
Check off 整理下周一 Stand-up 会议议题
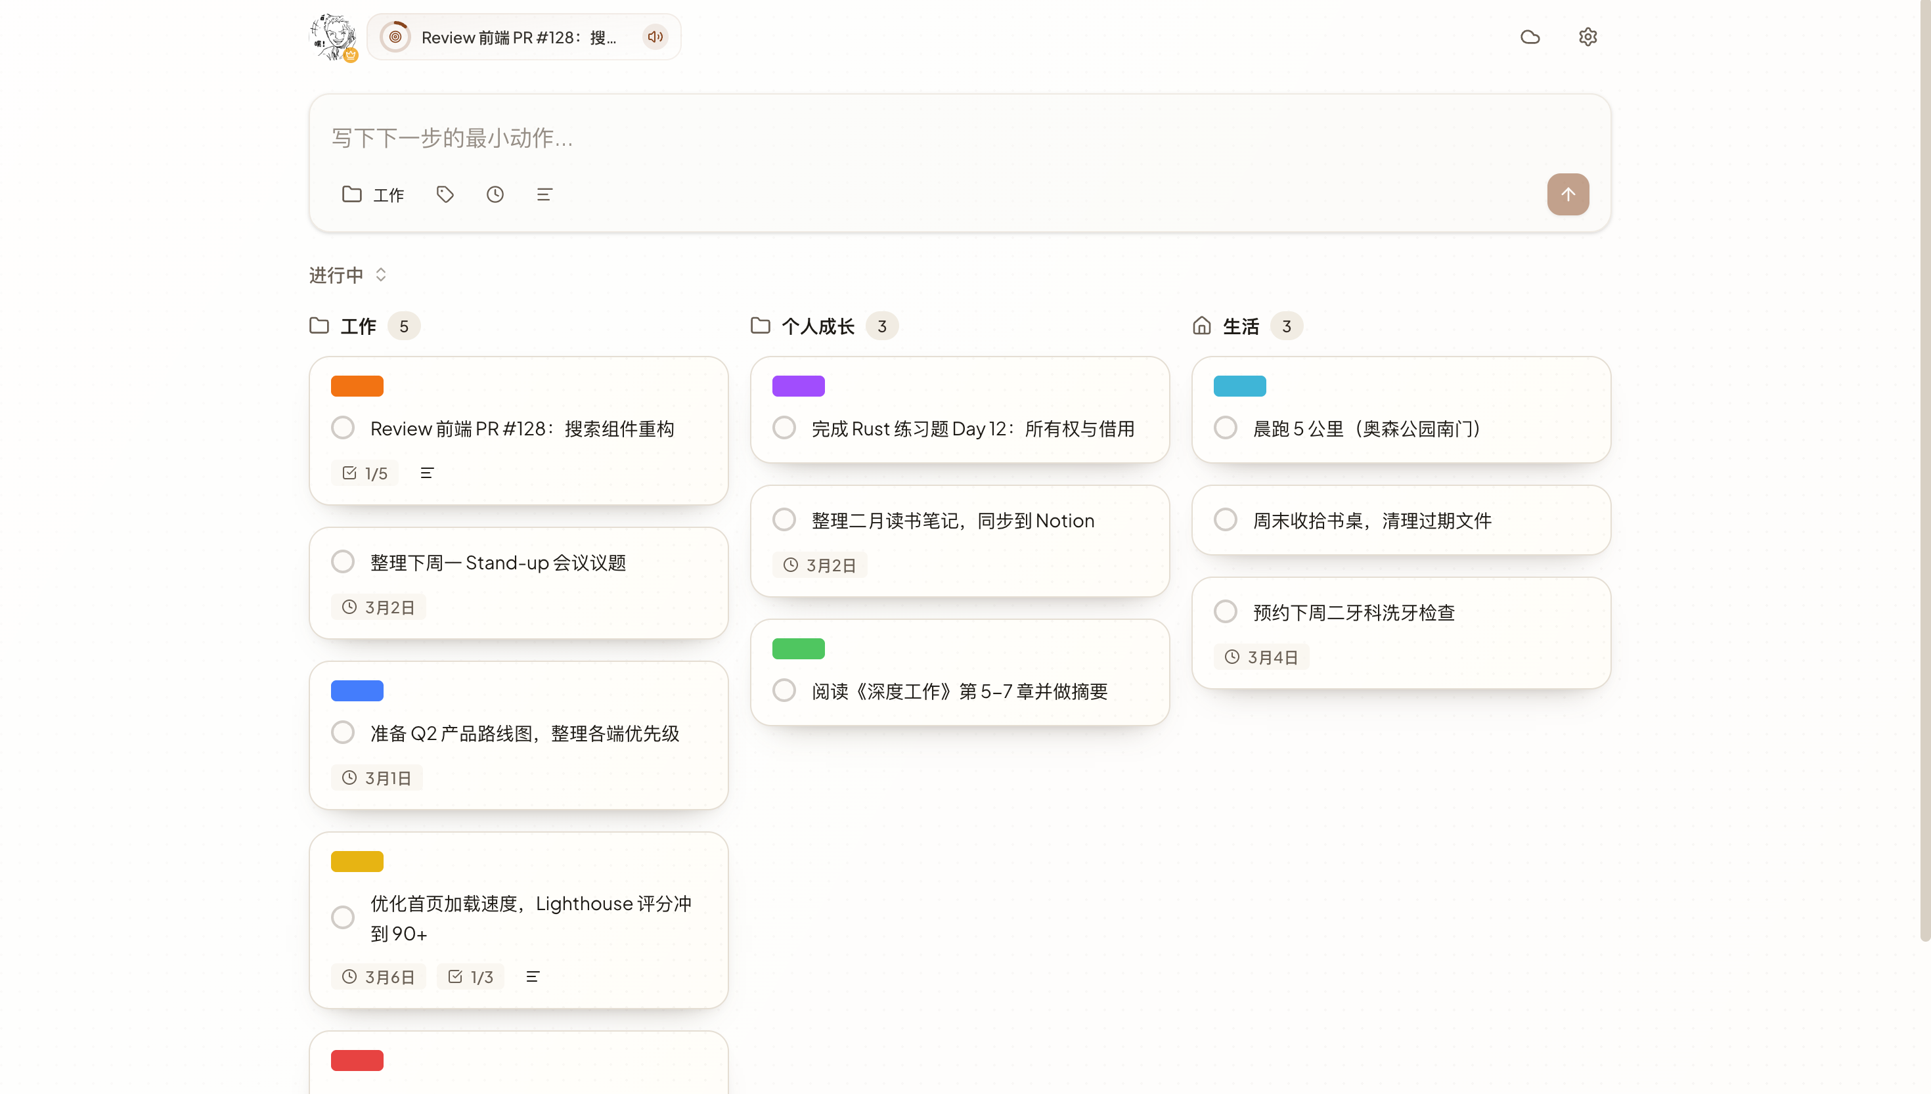(x=344, y=561)
